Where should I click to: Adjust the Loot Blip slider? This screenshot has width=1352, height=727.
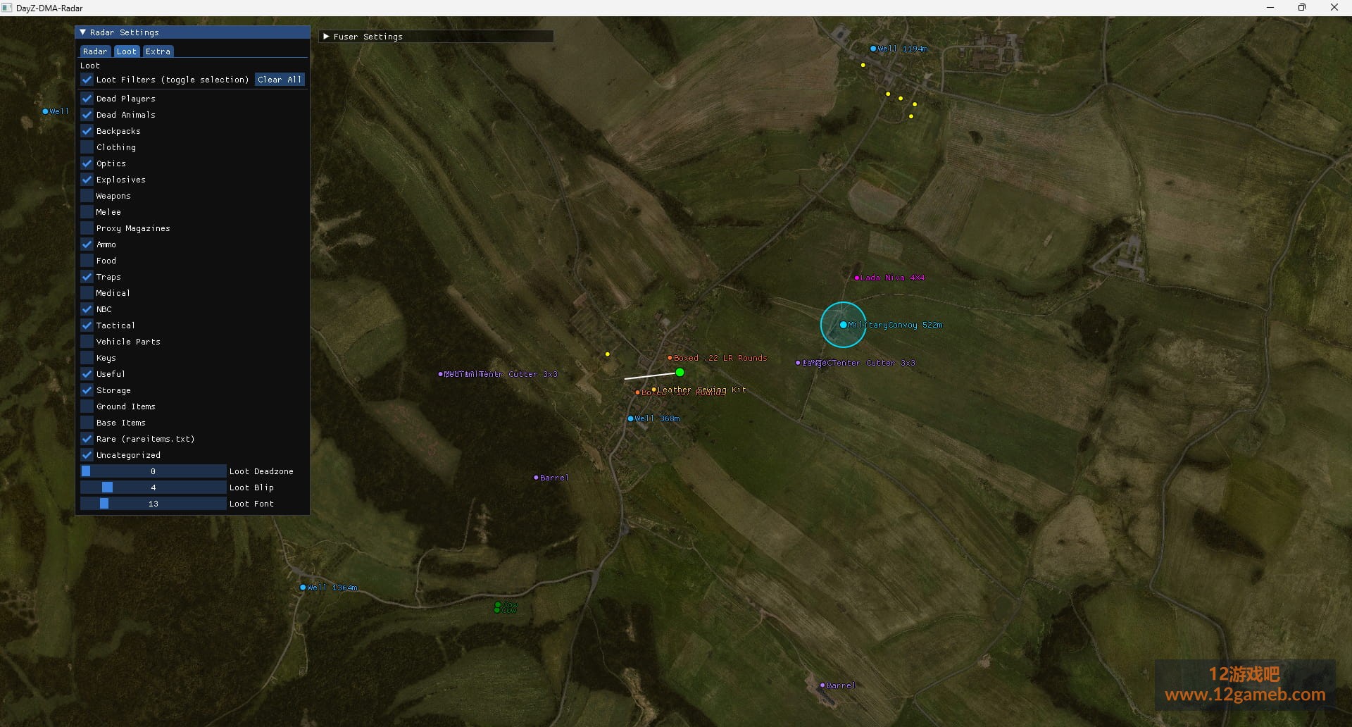153,487
